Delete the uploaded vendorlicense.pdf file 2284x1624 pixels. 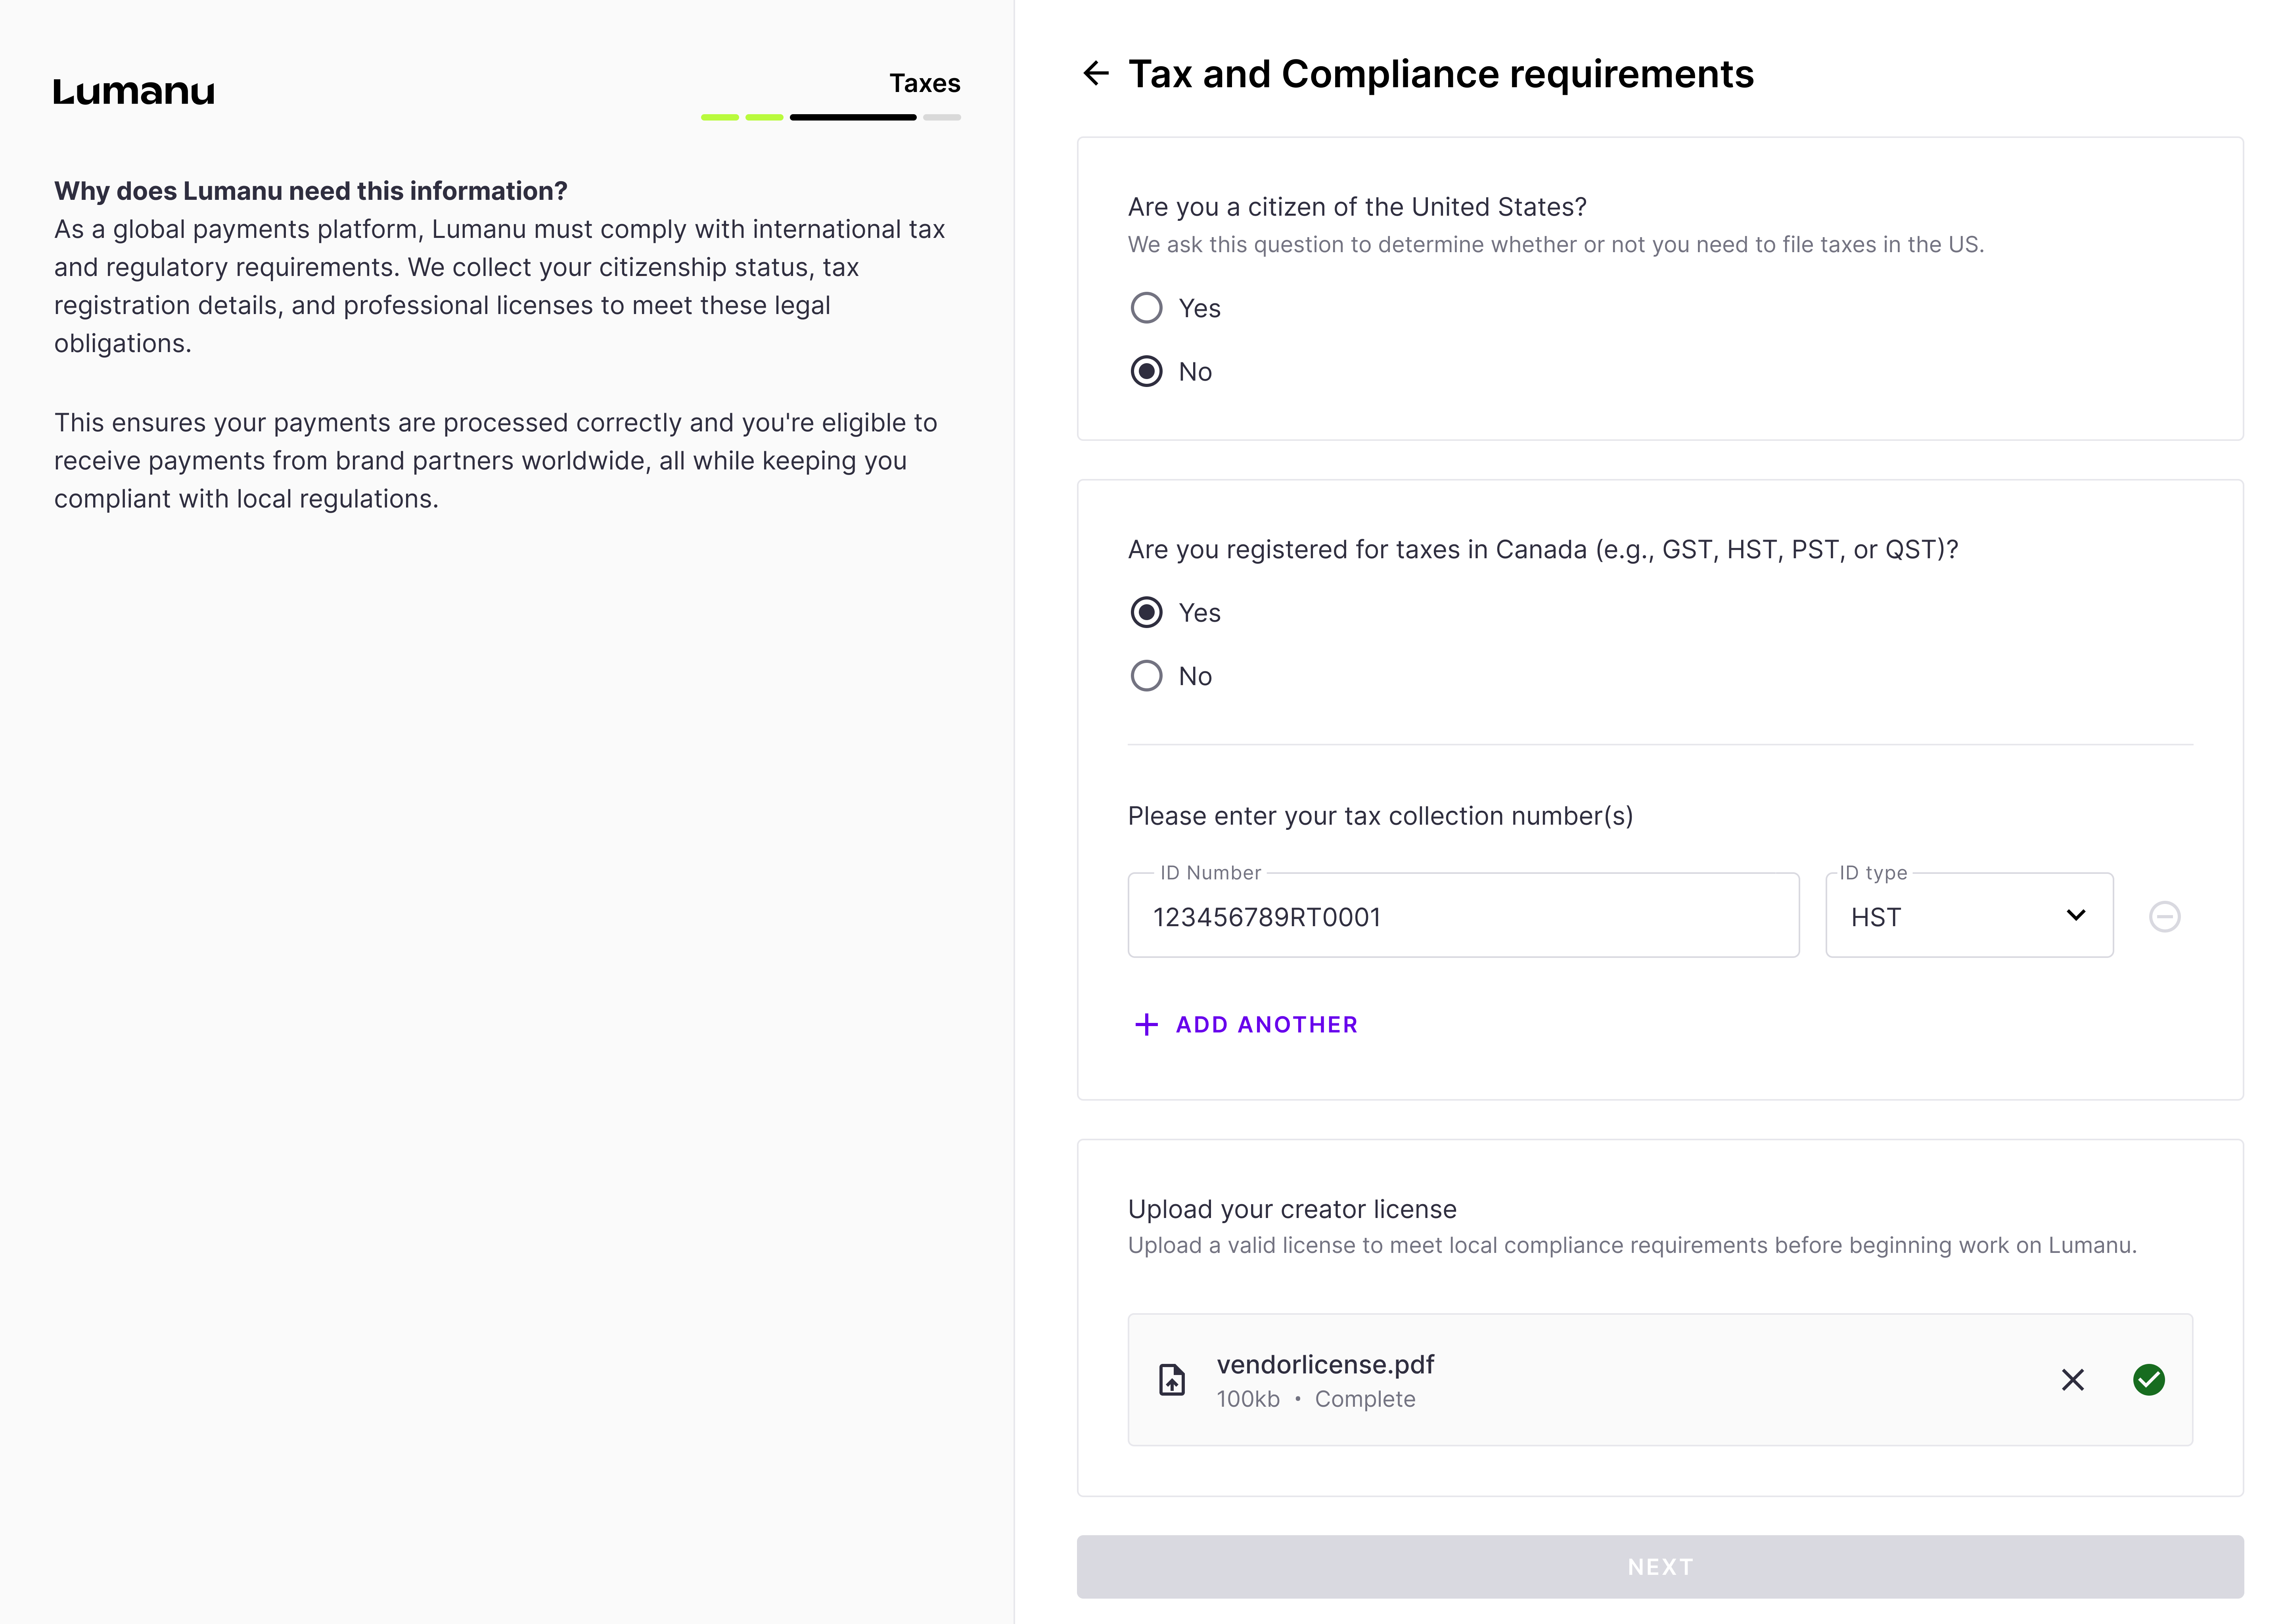coord(2072,1380)
